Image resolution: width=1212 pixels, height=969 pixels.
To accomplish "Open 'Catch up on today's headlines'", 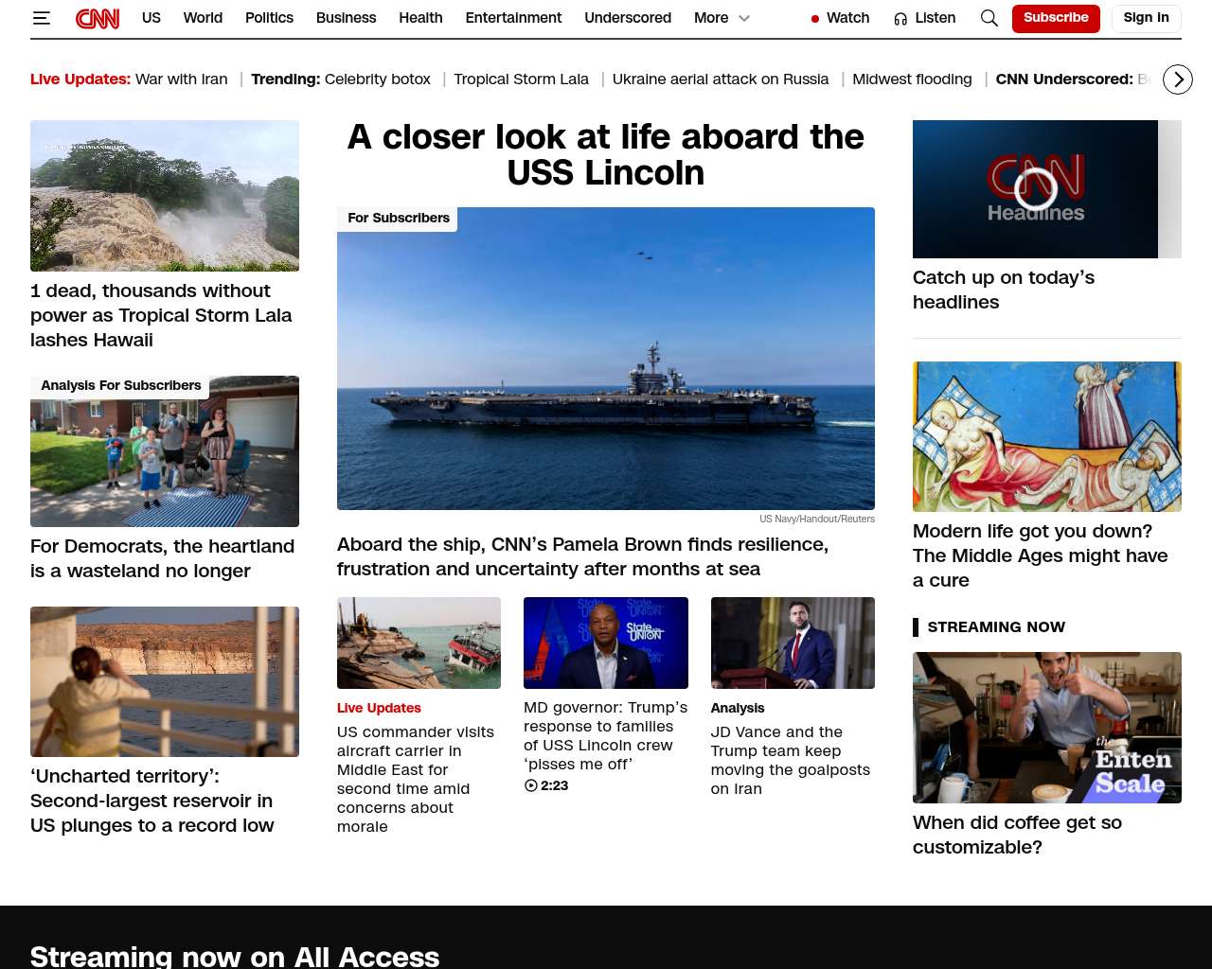I will pyautogui.click(x=1004, y=290).
